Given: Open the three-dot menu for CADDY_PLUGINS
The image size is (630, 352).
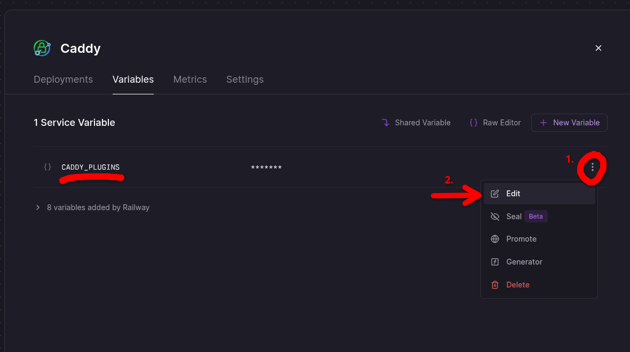Looking at the screenshot, I should (x=592, y=167).
